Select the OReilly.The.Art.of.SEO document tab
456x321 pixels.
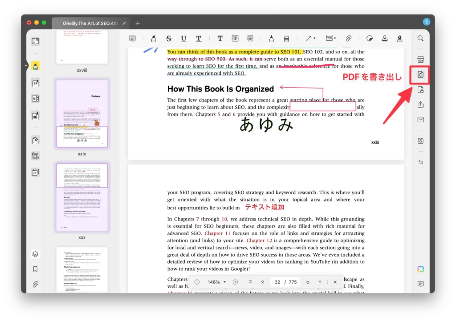[x=90, y=23]
